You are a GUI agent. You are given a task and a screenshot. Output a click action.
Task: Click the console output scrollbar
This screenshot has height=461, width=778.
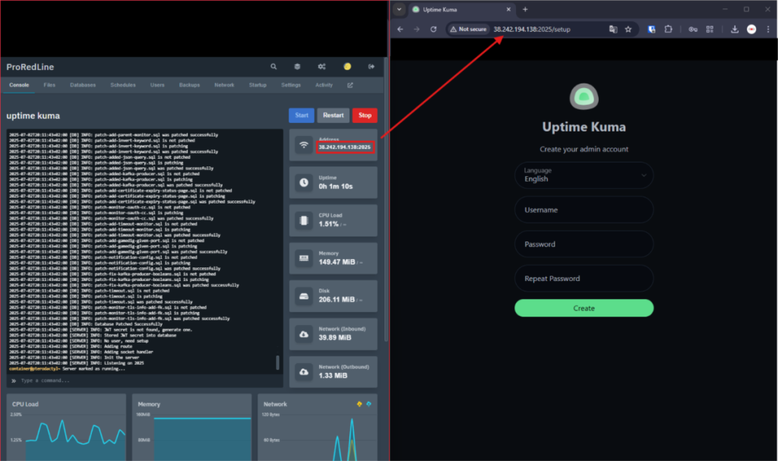tap(277, 362)
